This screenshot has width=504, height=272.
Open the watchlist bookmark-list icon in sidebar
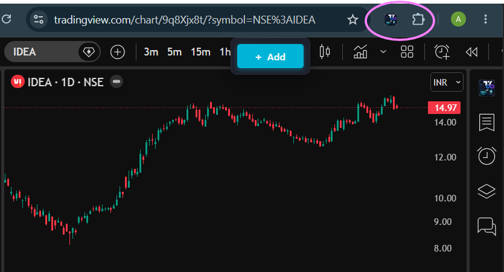click(x=486, y=122)
